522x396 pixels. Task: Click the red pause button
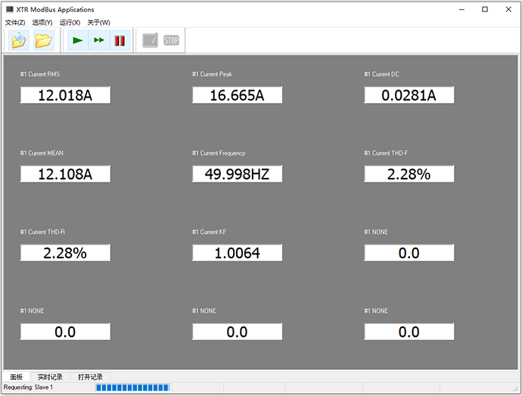120,41
